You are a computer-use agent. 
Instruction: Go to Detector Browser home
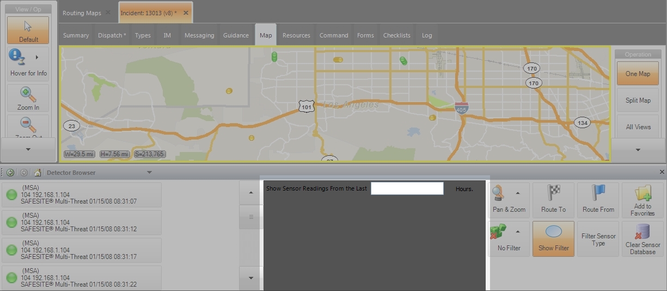[x=38, y=173]
